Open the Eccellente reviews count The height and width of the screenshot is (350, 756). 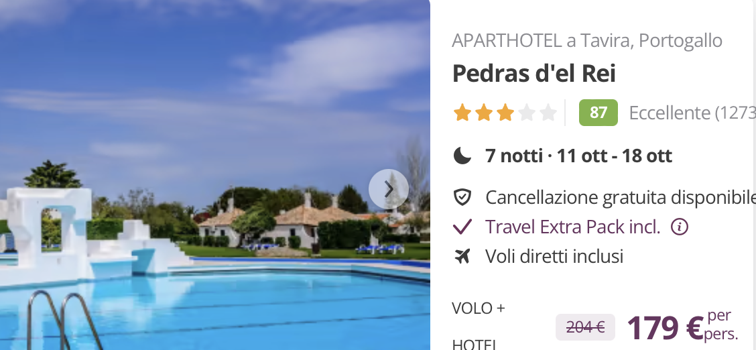[692, 113]
